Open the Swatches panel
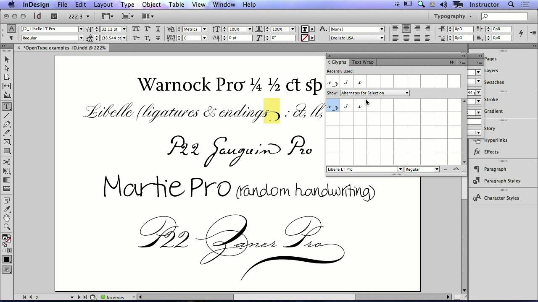538x302 pixels. pyautogui.click(x=494, y=82)
